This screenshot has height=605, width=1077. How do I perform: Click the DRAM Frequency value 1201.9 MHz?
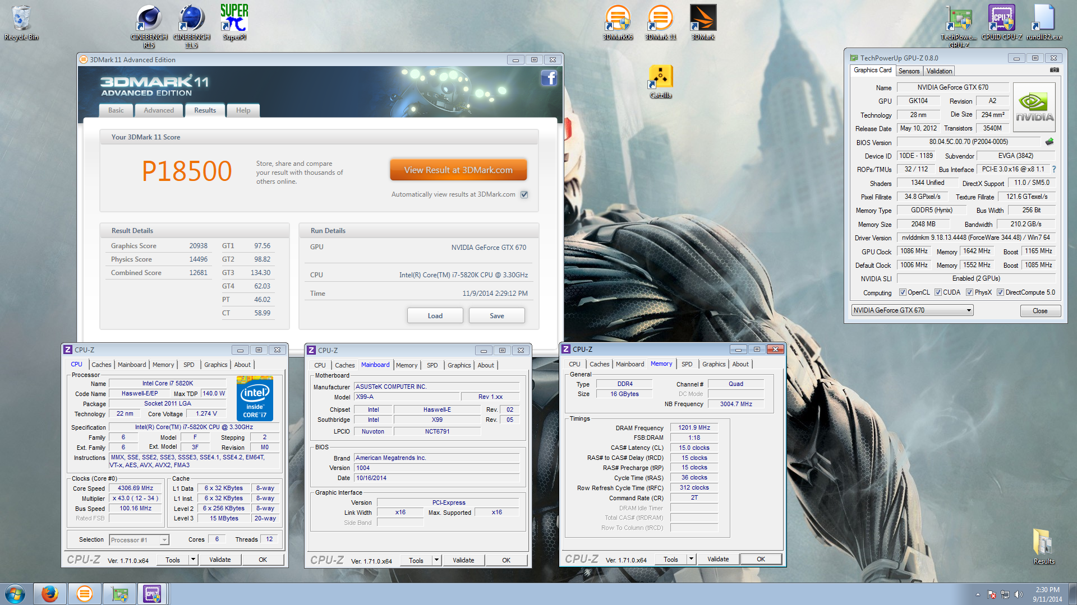694,427
